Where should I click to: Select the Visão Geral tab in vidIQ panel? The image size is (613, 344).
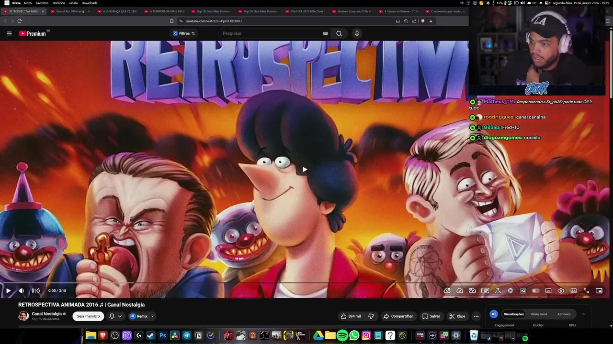coord(539,314)
